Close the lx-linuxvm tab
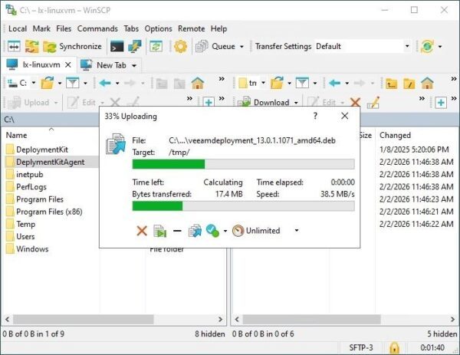Image resolution: width=460 pixels, height=355 pixels. click(x=68, y=64)
